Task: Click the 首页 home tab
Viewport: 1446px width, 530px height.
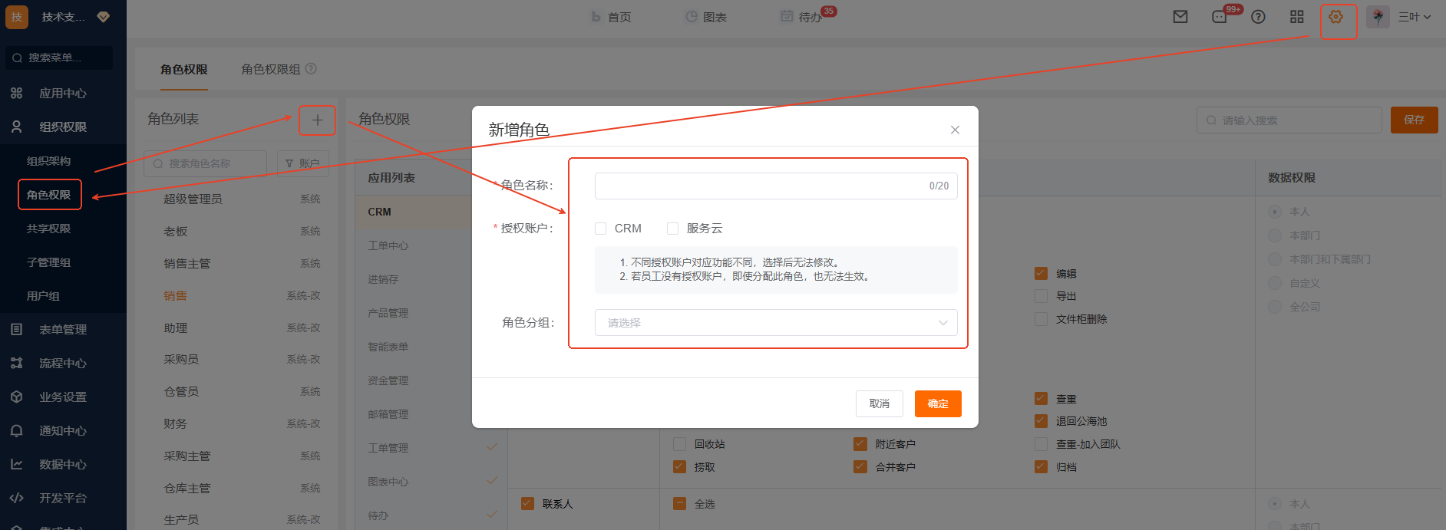Action: (611, 17)
